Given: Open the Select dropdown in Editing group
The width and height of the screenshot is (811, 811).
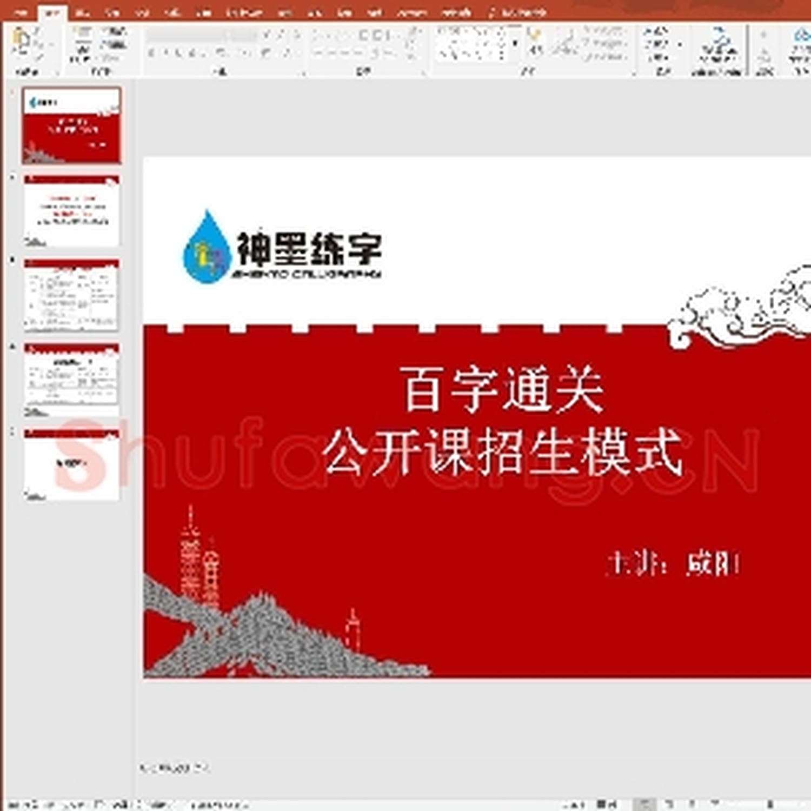Looking at the screenshot, I should click(657, 57).
